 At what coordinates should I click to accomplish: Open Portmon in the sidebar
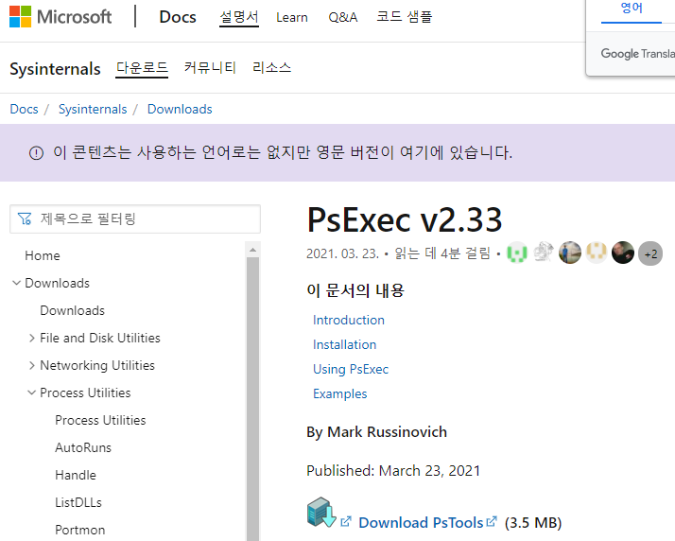[x=80, y=531]
